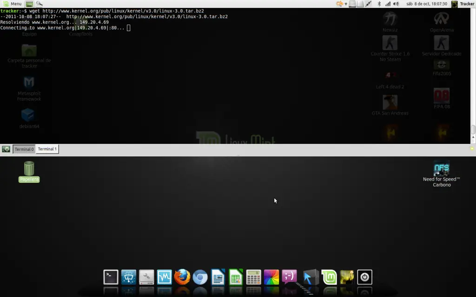Image resolution: width=476 pixels, height=297 pixels.
Task: Click the power button icon in the dock
Action: 364,277
